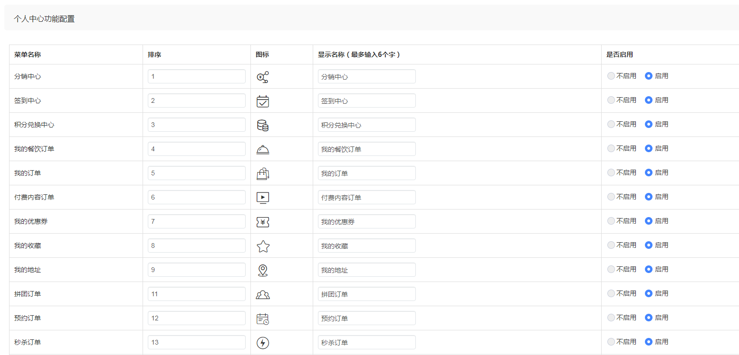Set 拼团订单 to 不启用
Image resolution: width=739 pixels, height=355 pixels.
[x=611, y=293]
